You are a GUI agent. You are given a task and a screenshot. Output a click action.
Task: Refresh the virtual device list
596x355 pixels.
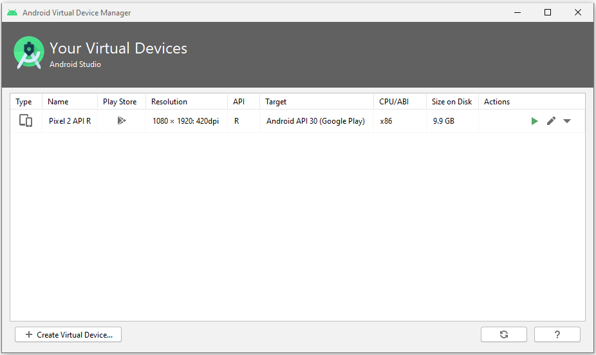[x=503, y=334]
